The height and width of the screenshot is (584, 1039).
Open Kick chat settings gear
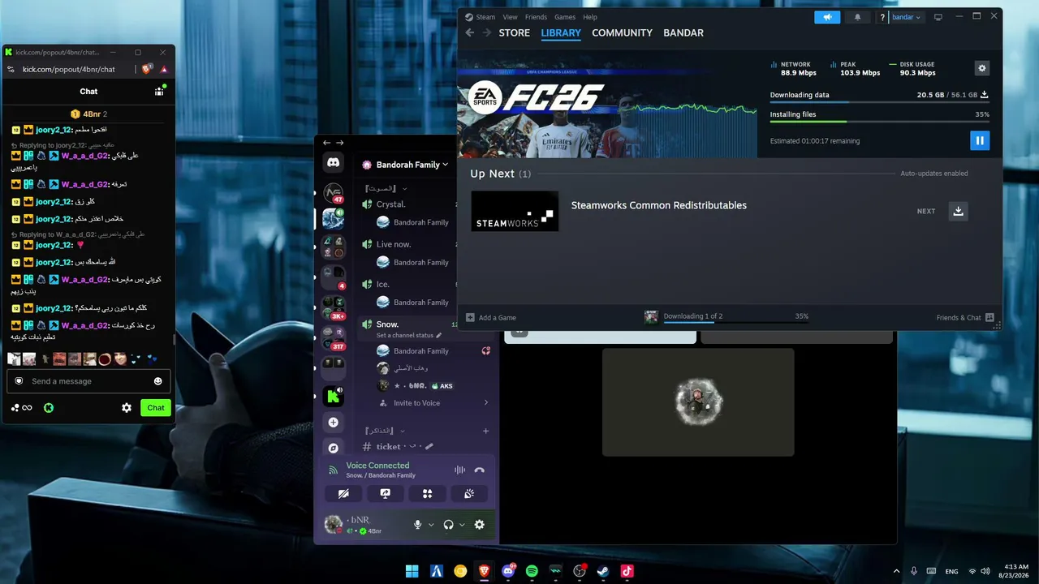pos(127,408)
